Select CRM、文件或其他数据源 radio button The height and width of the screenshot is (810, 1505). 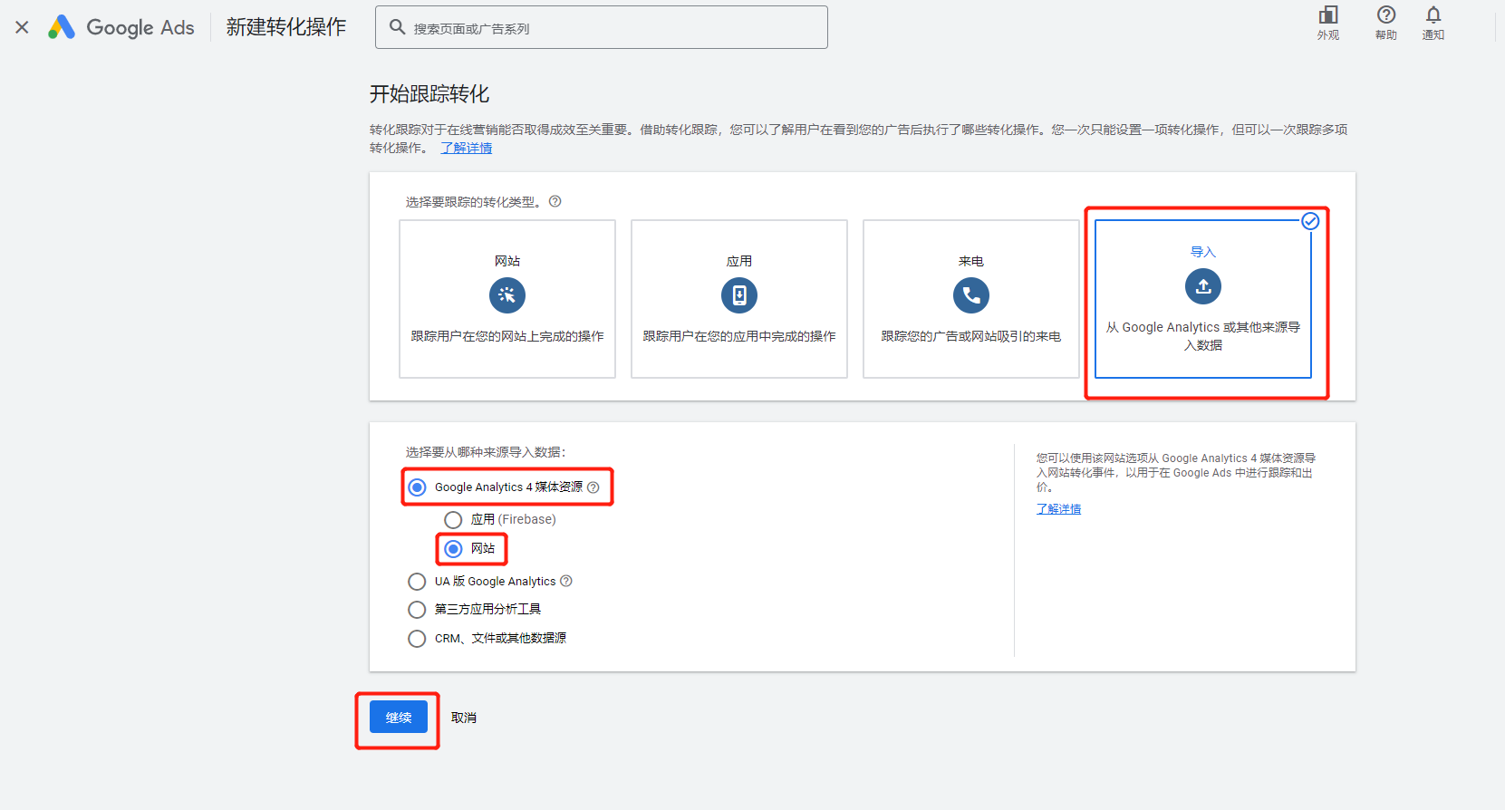(x=417, y=639)
